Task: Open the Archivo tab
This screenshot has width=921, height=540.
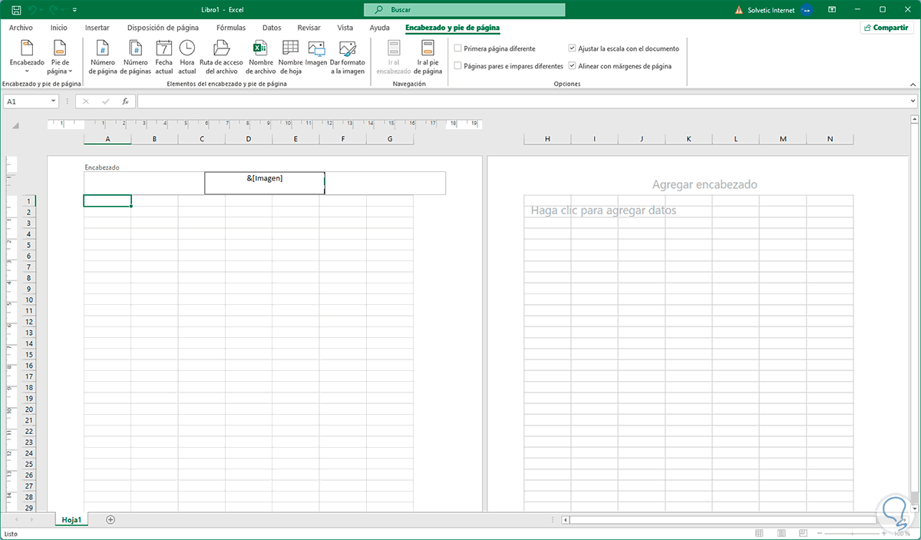Action: click(x=21, y=28)
